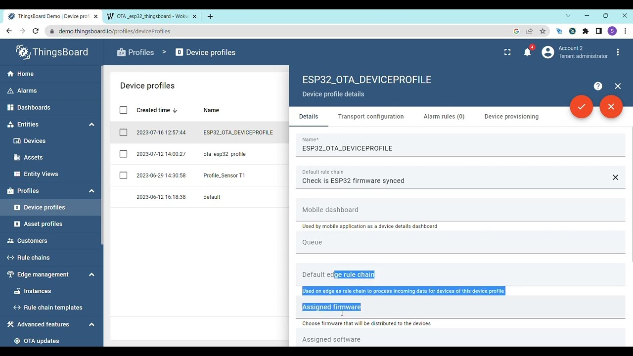
Task: Bookmark this page star icon
Action: tap(543, 31)
